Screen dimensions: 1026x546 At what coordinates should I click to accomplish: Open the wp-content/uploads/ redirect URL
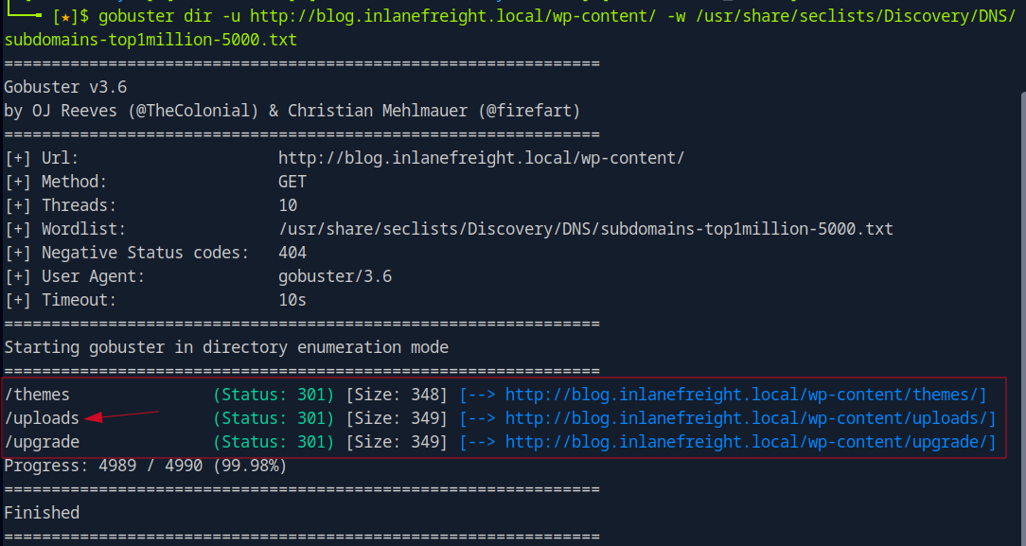point(750,418)
